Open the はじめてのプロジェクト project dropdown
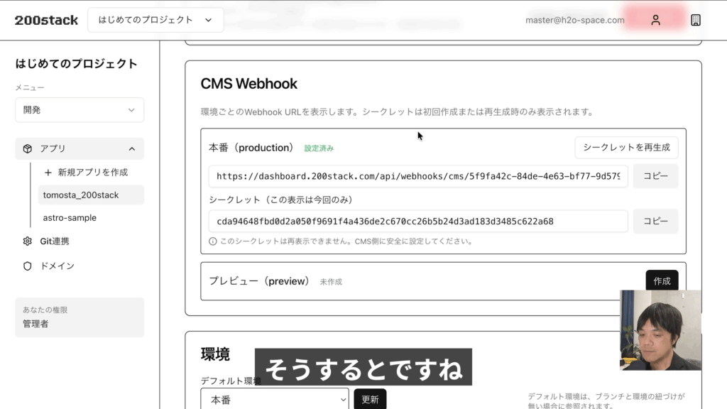Viewport: 727px width, 409px height. click(x=155, y=20)
